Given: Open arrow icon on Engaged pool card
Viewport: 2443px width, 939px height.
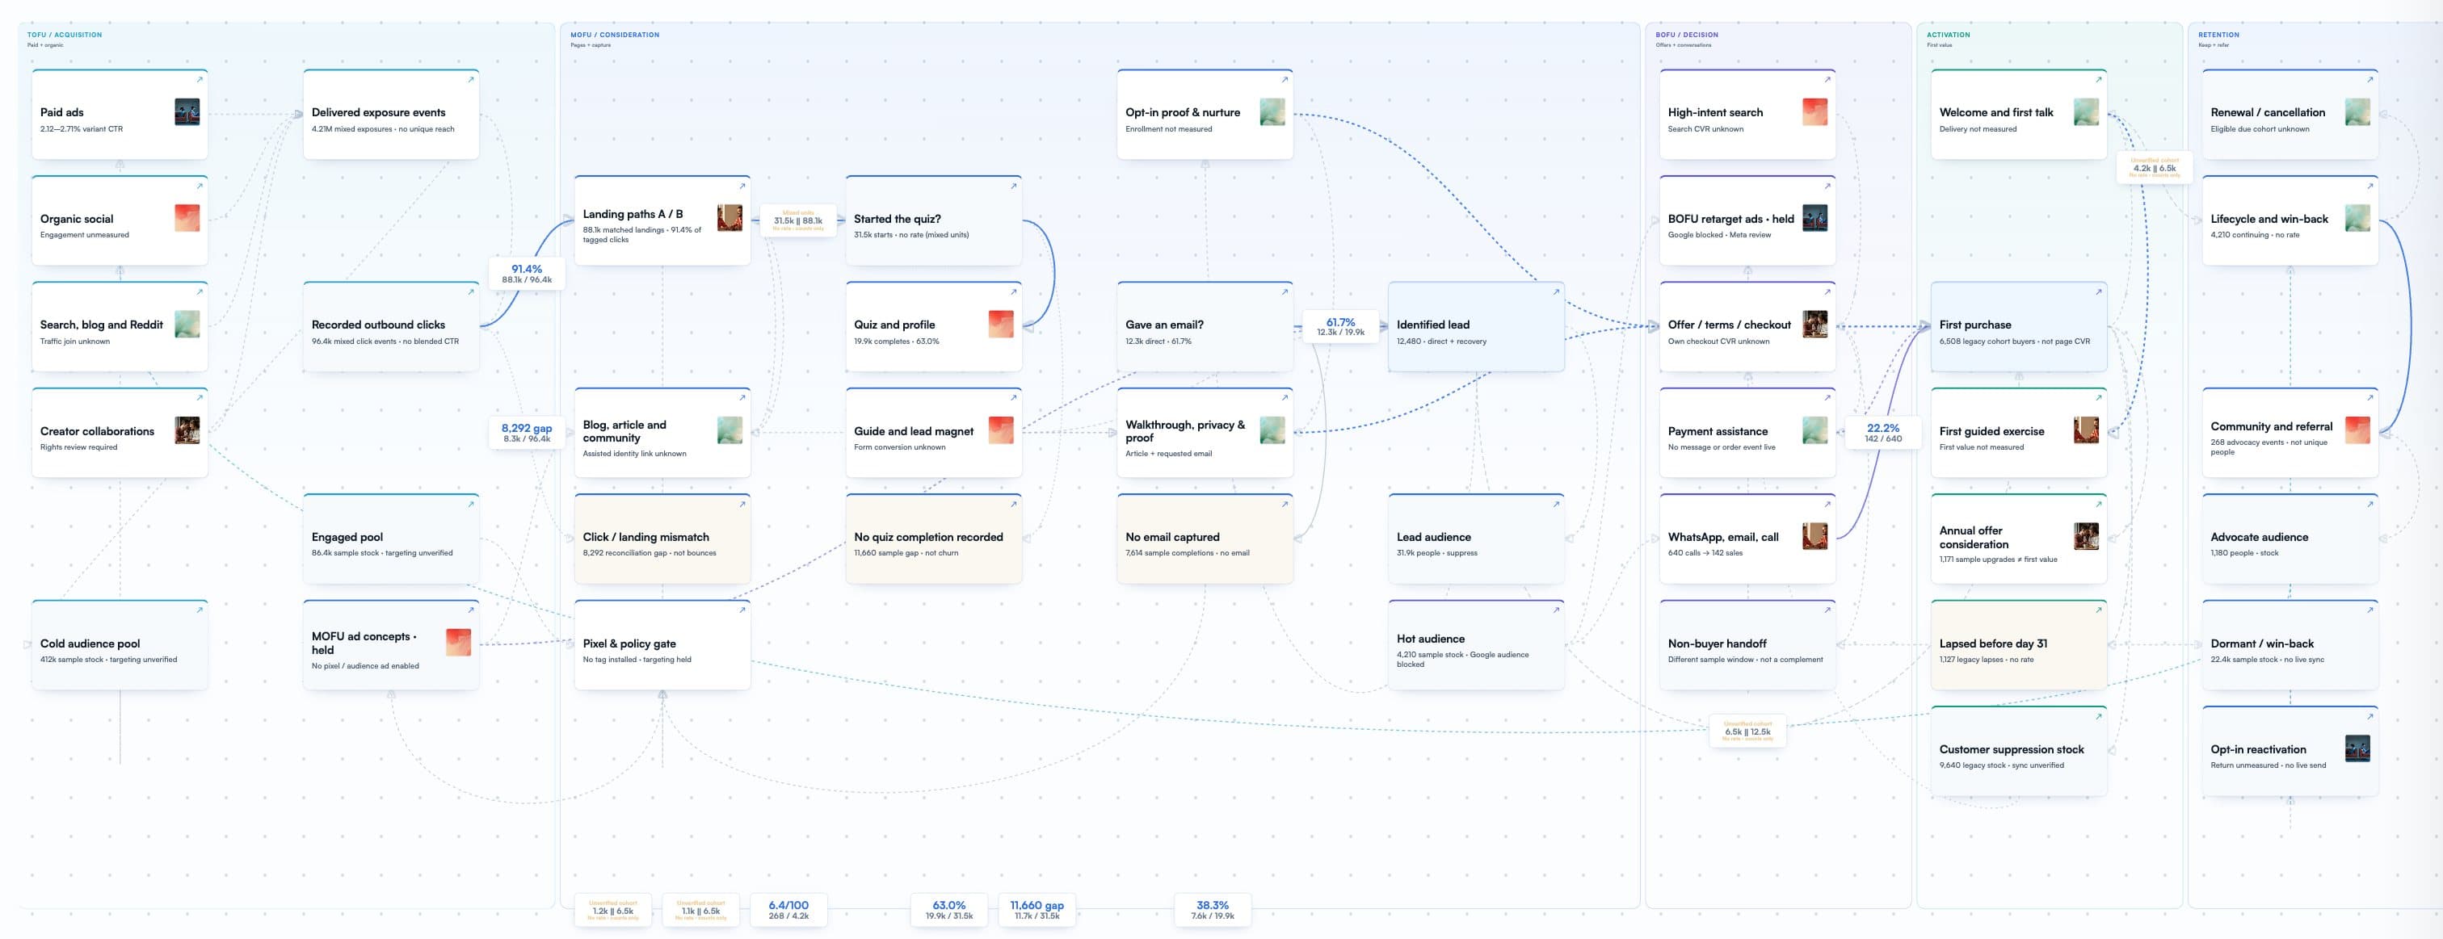Looking at the screenshot, I should click(470, 504).
